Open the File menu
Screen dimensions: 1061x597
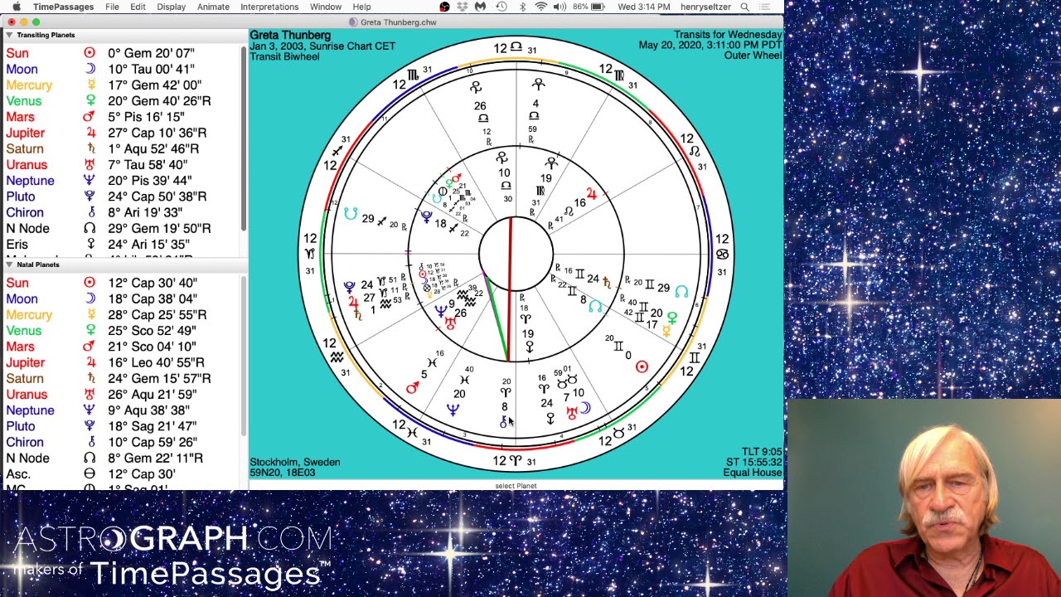click(112, 7)
